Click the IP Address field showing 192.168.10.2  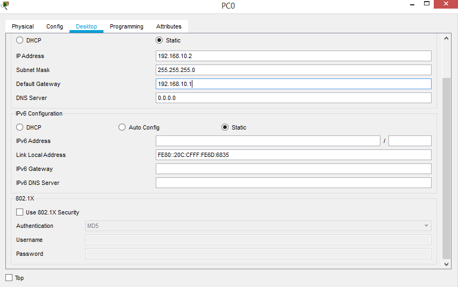(294, 56)
